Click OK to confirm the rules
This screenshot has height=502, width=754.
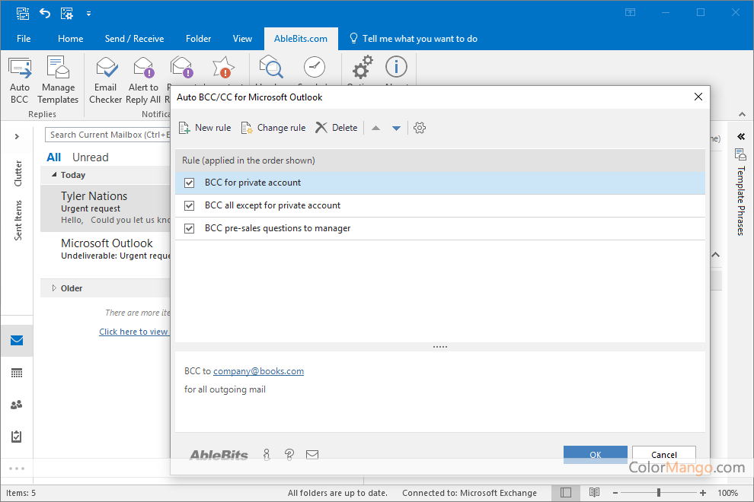(x=596, y=454)
